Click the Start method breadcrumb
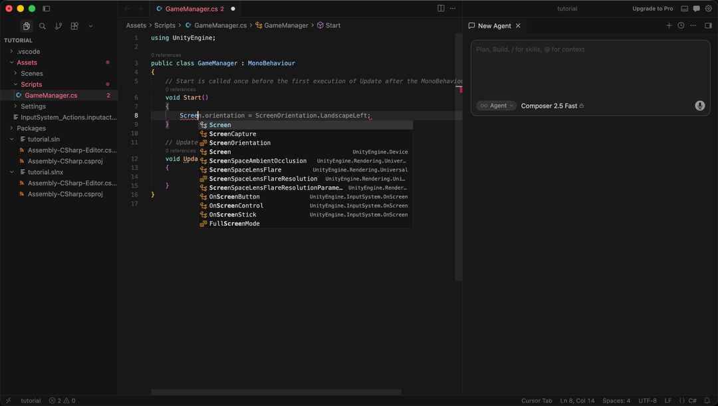The width and height of the screenshot is (718, 406). click(x=328, y=25)
